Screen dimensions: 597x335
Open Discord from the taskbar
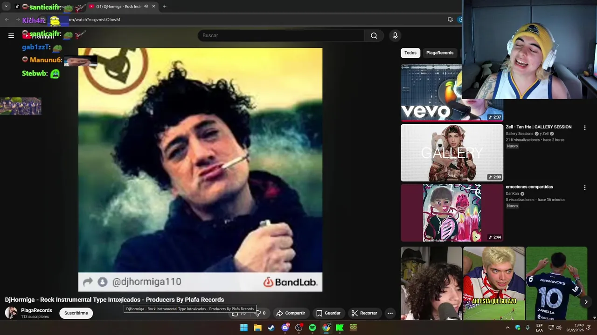(x=285, y=328)
